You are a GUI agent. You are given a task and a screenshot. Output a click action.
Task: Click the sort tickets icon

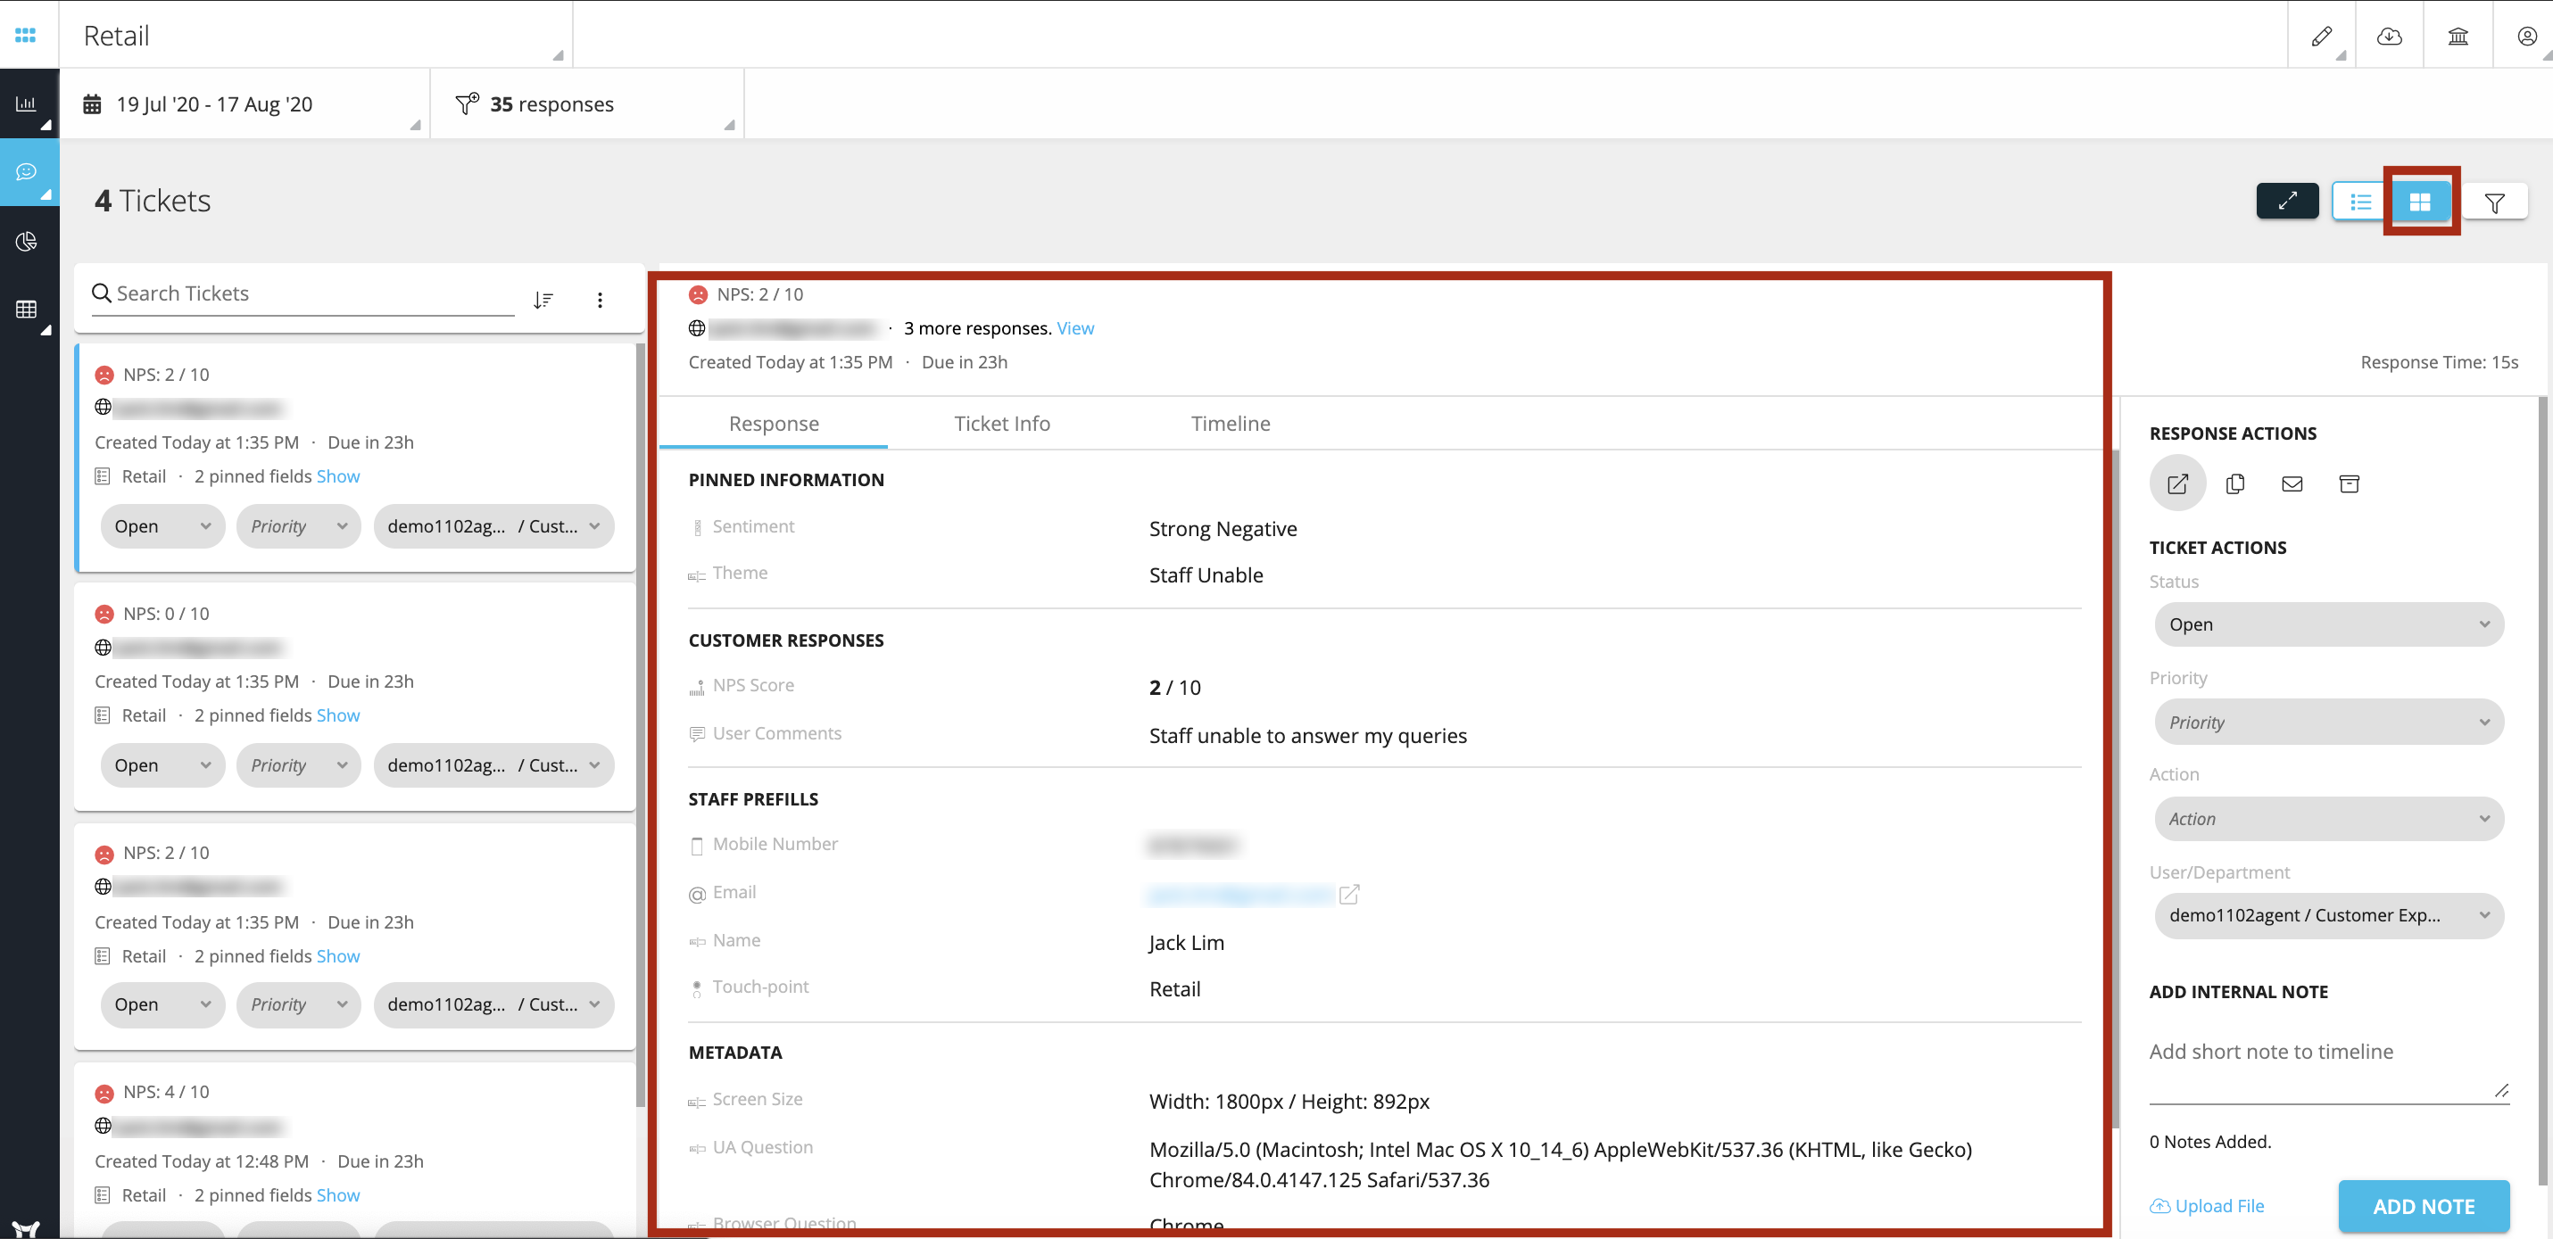coord(543,300)
